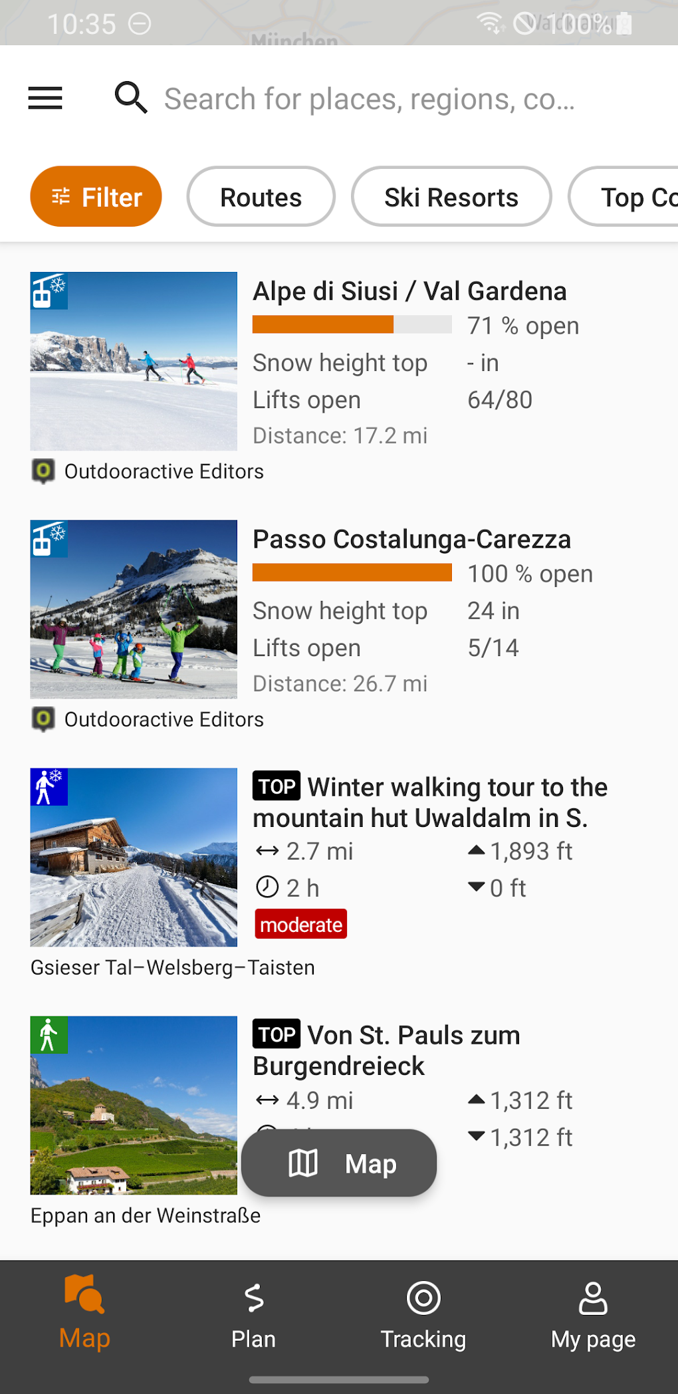Screen dimensions: 678x1394
Task: Select the Top Co chip at right edge
Action: [x=625, y=197]
